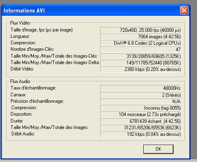197x162 pixels.
Task: Select the Durée field with 6781439 échant.
Action: 140,121
